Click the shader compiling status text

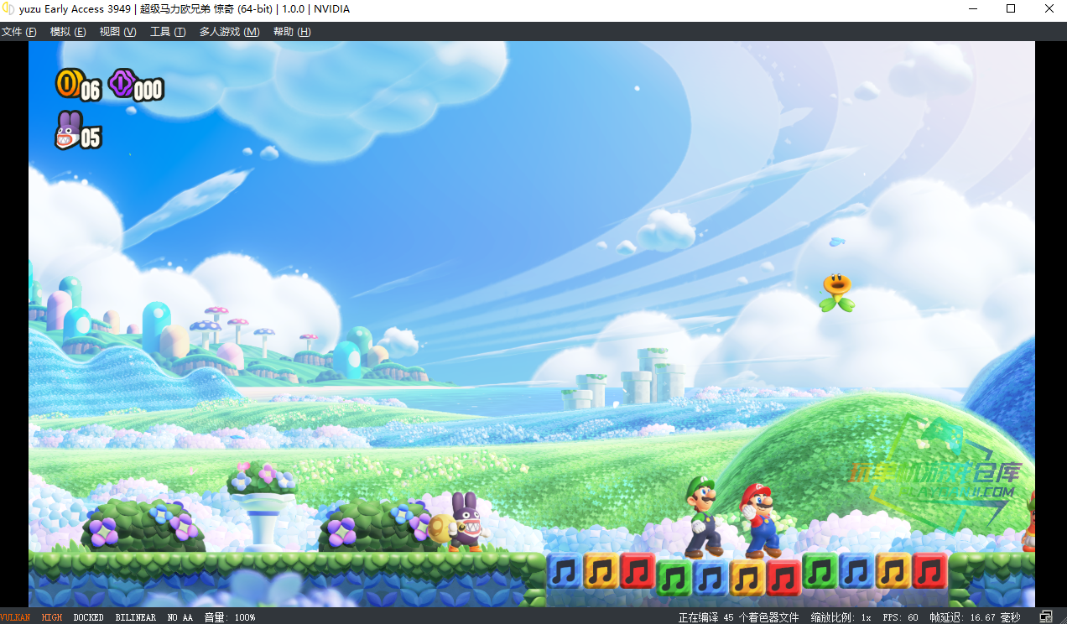click(739, 616)
